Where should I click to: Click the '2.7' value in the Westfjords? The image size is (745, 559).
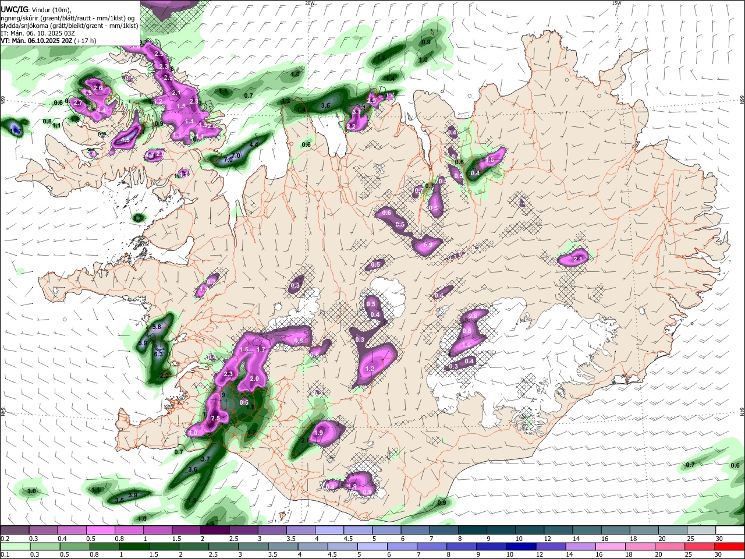[78, 102]
